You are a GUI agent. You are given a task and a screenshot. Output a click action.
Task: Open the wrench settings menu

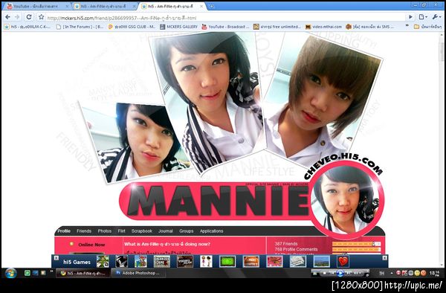click(x=436, y=17)
